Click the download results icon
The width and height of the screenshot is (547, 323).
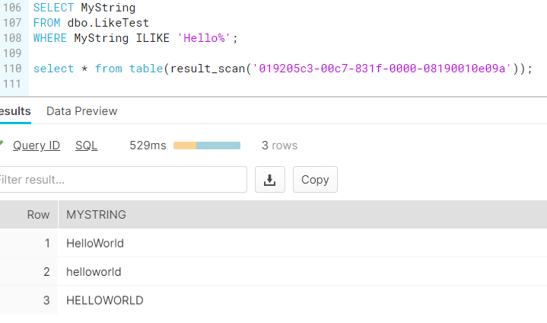(x=269, y=180)
